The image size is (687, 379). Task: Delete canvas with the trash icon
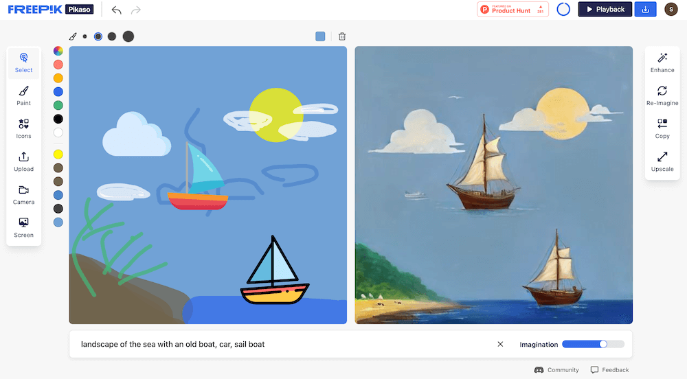click(342, 36)
